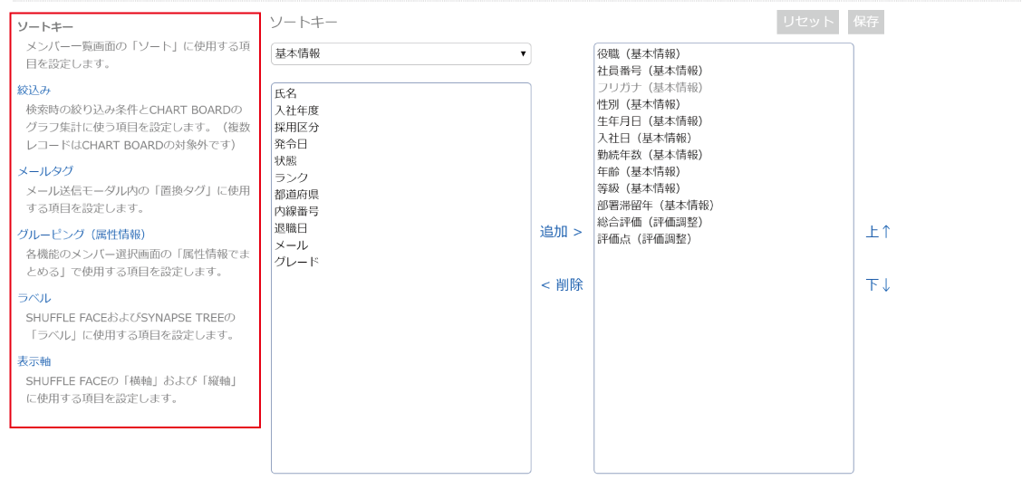Select 入社年度 in the available list
Image resolution: width=1022 pixels, height=499 pixels.
[297, 110]
